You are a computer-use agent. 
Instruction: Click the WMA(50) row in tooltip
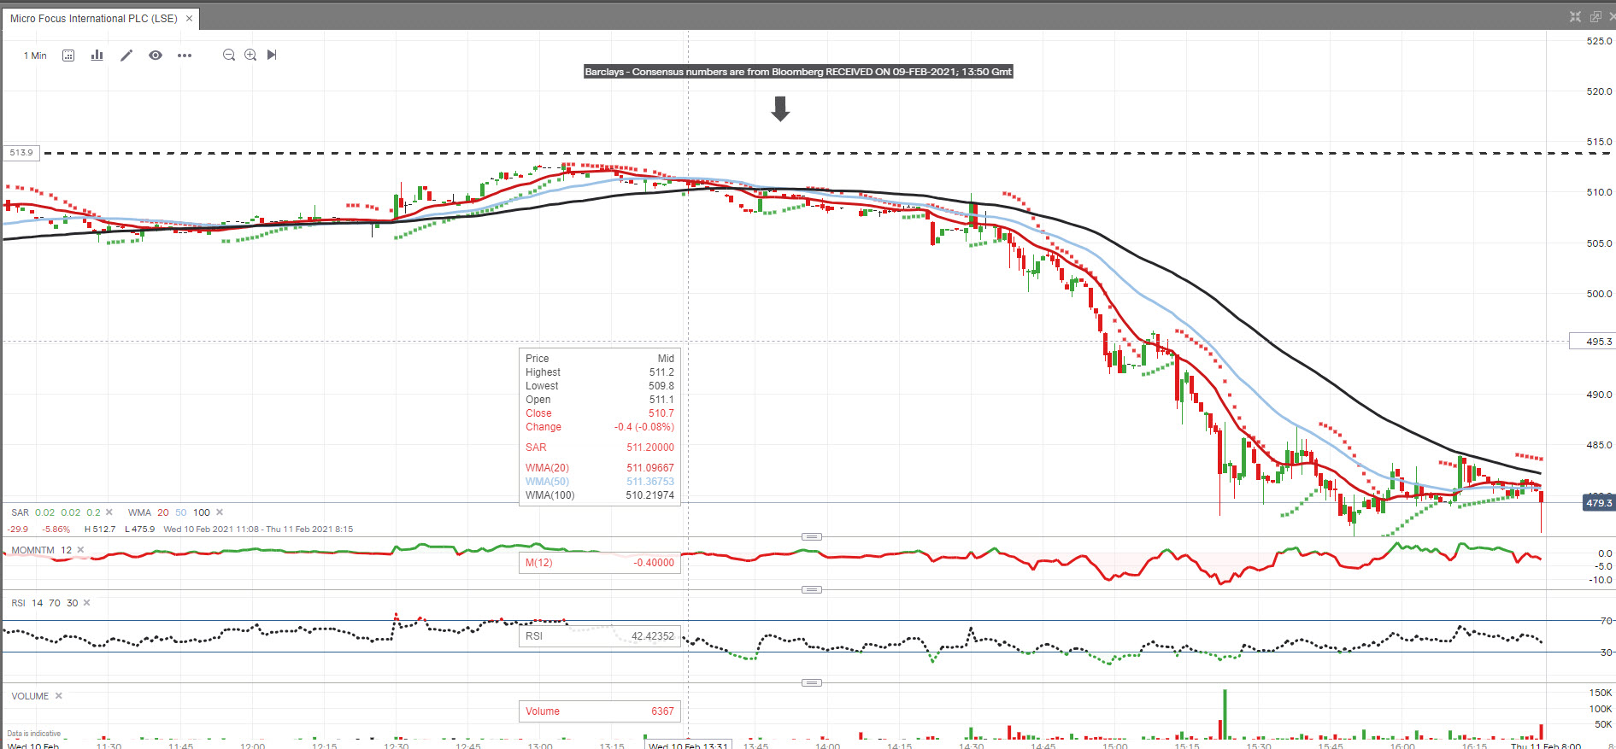pyautogui.click(x=600, y=482)
